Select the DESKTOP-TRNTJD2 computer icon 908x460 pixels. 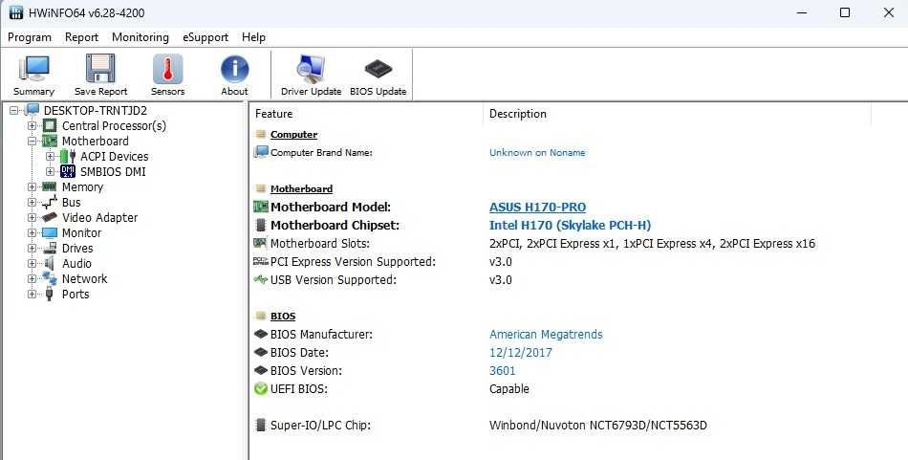32,110
